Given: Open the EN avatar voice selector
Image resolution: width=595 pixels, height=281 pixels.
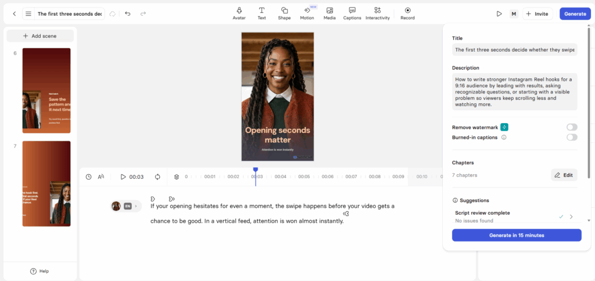Looking at the screenshot, I should coord(126,206).
